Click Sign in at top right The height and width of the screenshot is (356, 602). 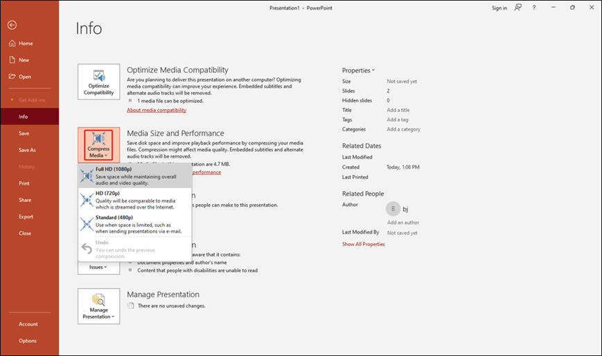[499, 8]
